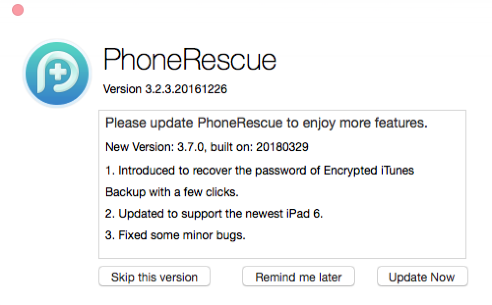Click the large PhoneRescue title heading
This screenshot has height=305, width=492.
pyautogui.click(x=190, y=59)
